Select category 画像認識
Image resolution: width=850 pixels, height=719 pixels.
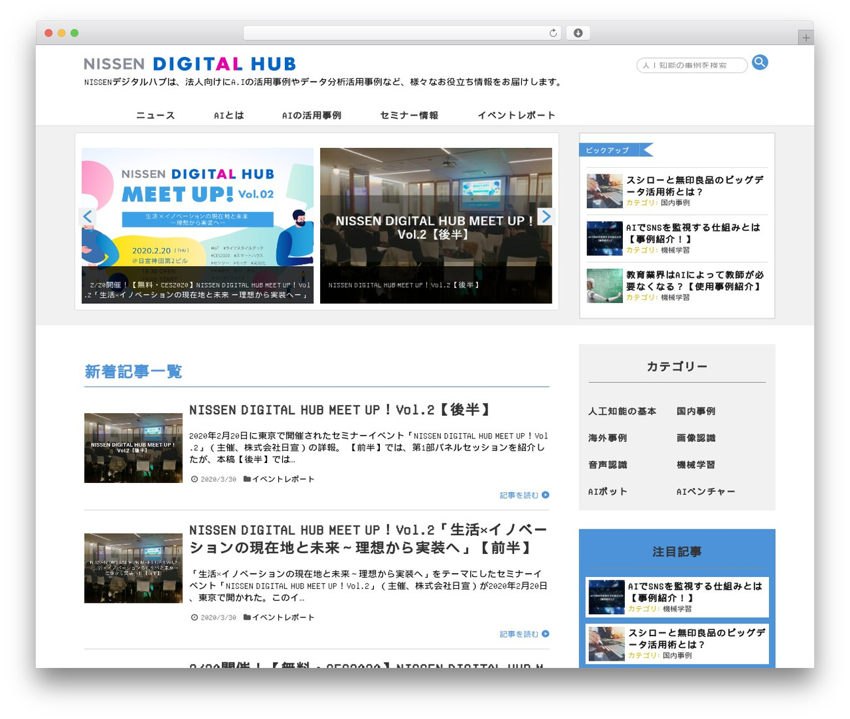pos(696,438)
